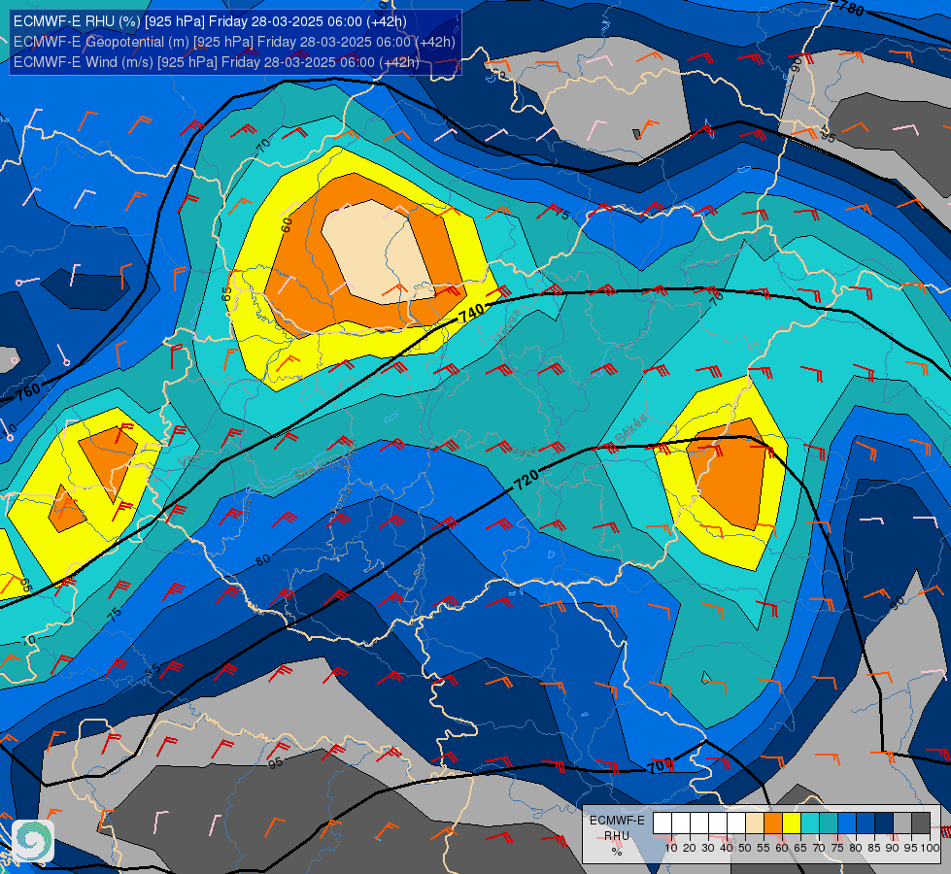Pick the teal 70-75% legend swatch
Viewport: 951px width, 874px height.
point(829,823)
